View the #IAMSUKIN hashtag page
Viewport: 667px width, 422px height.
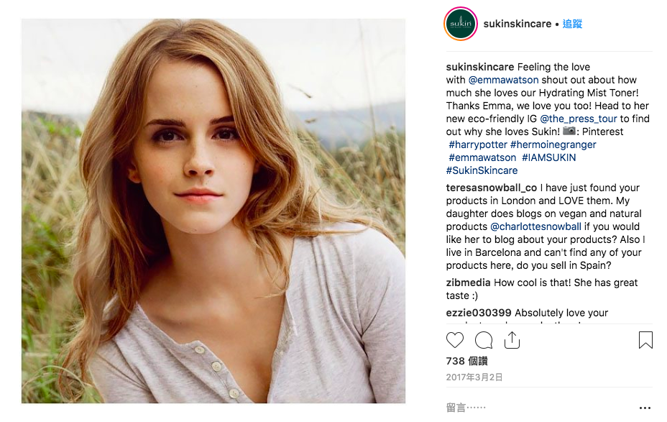click(548, 157)
